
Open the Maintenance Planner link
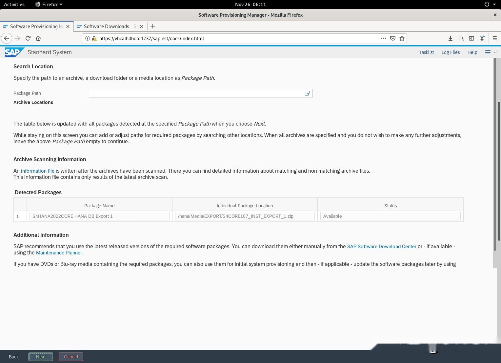pyautogui.click(x=59, y=252)
